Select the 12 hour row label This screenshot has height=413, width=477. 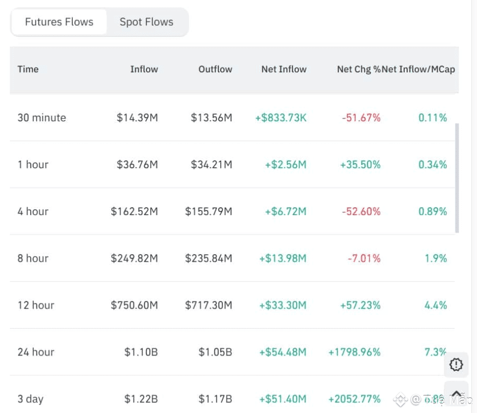tap(36, 305)
